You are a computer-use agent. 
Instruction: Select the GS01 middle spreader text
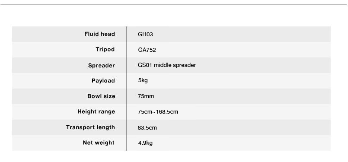click(167, 65)
